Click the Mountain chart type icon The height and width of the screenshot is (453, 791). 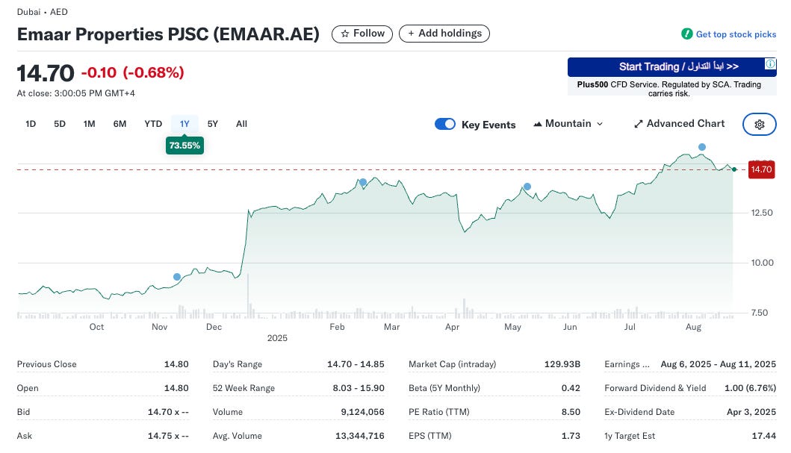[x=538, y=124]
